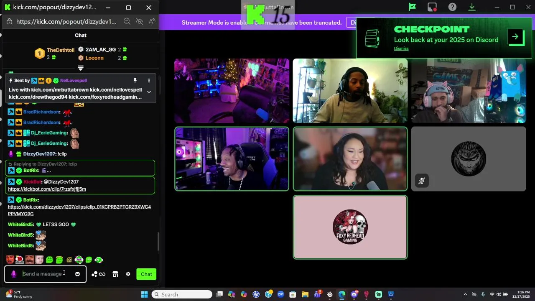Select the muted skull avatar participant tile
The height and width of the screenshot is (301, 535).
pos(469,159)
